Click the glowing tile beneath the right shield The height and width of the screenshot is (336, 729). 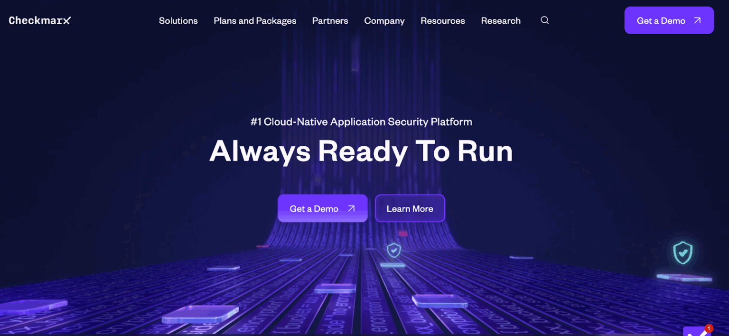684,278
